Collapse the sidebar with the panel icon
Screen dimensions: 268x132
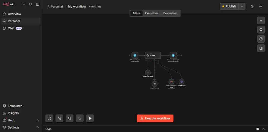pos(38,4)
